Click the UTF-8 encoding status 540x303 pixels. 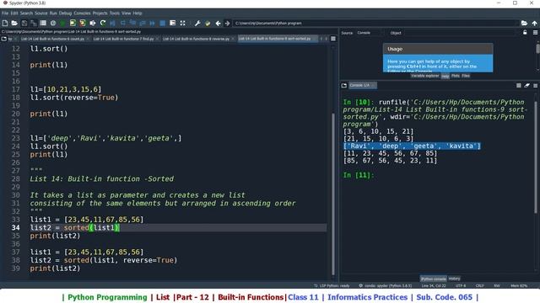pos(461,286)
